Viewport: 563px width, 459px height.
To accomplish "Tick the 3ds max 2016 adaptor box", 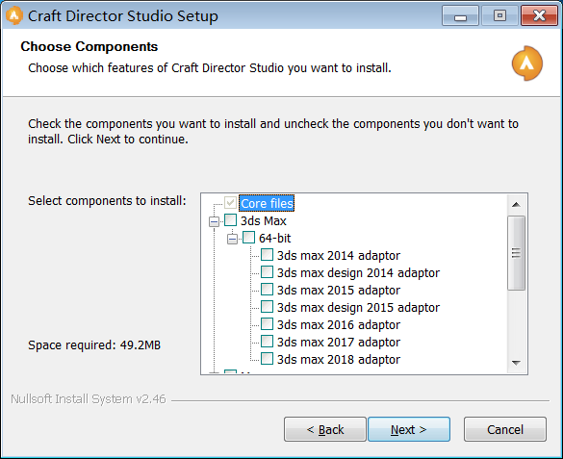I will tap(267, 323).
